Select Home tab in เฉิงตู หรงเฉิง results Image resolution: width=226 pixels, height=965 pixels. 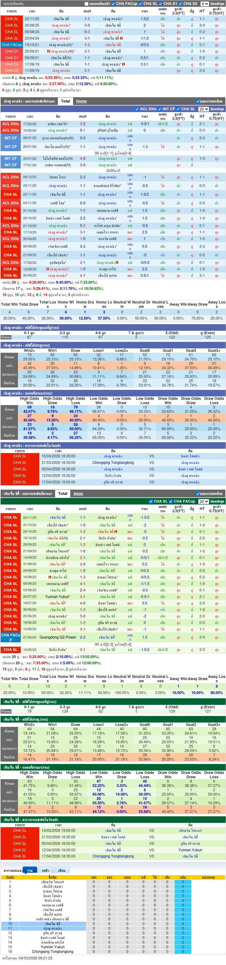pos(81,101)
